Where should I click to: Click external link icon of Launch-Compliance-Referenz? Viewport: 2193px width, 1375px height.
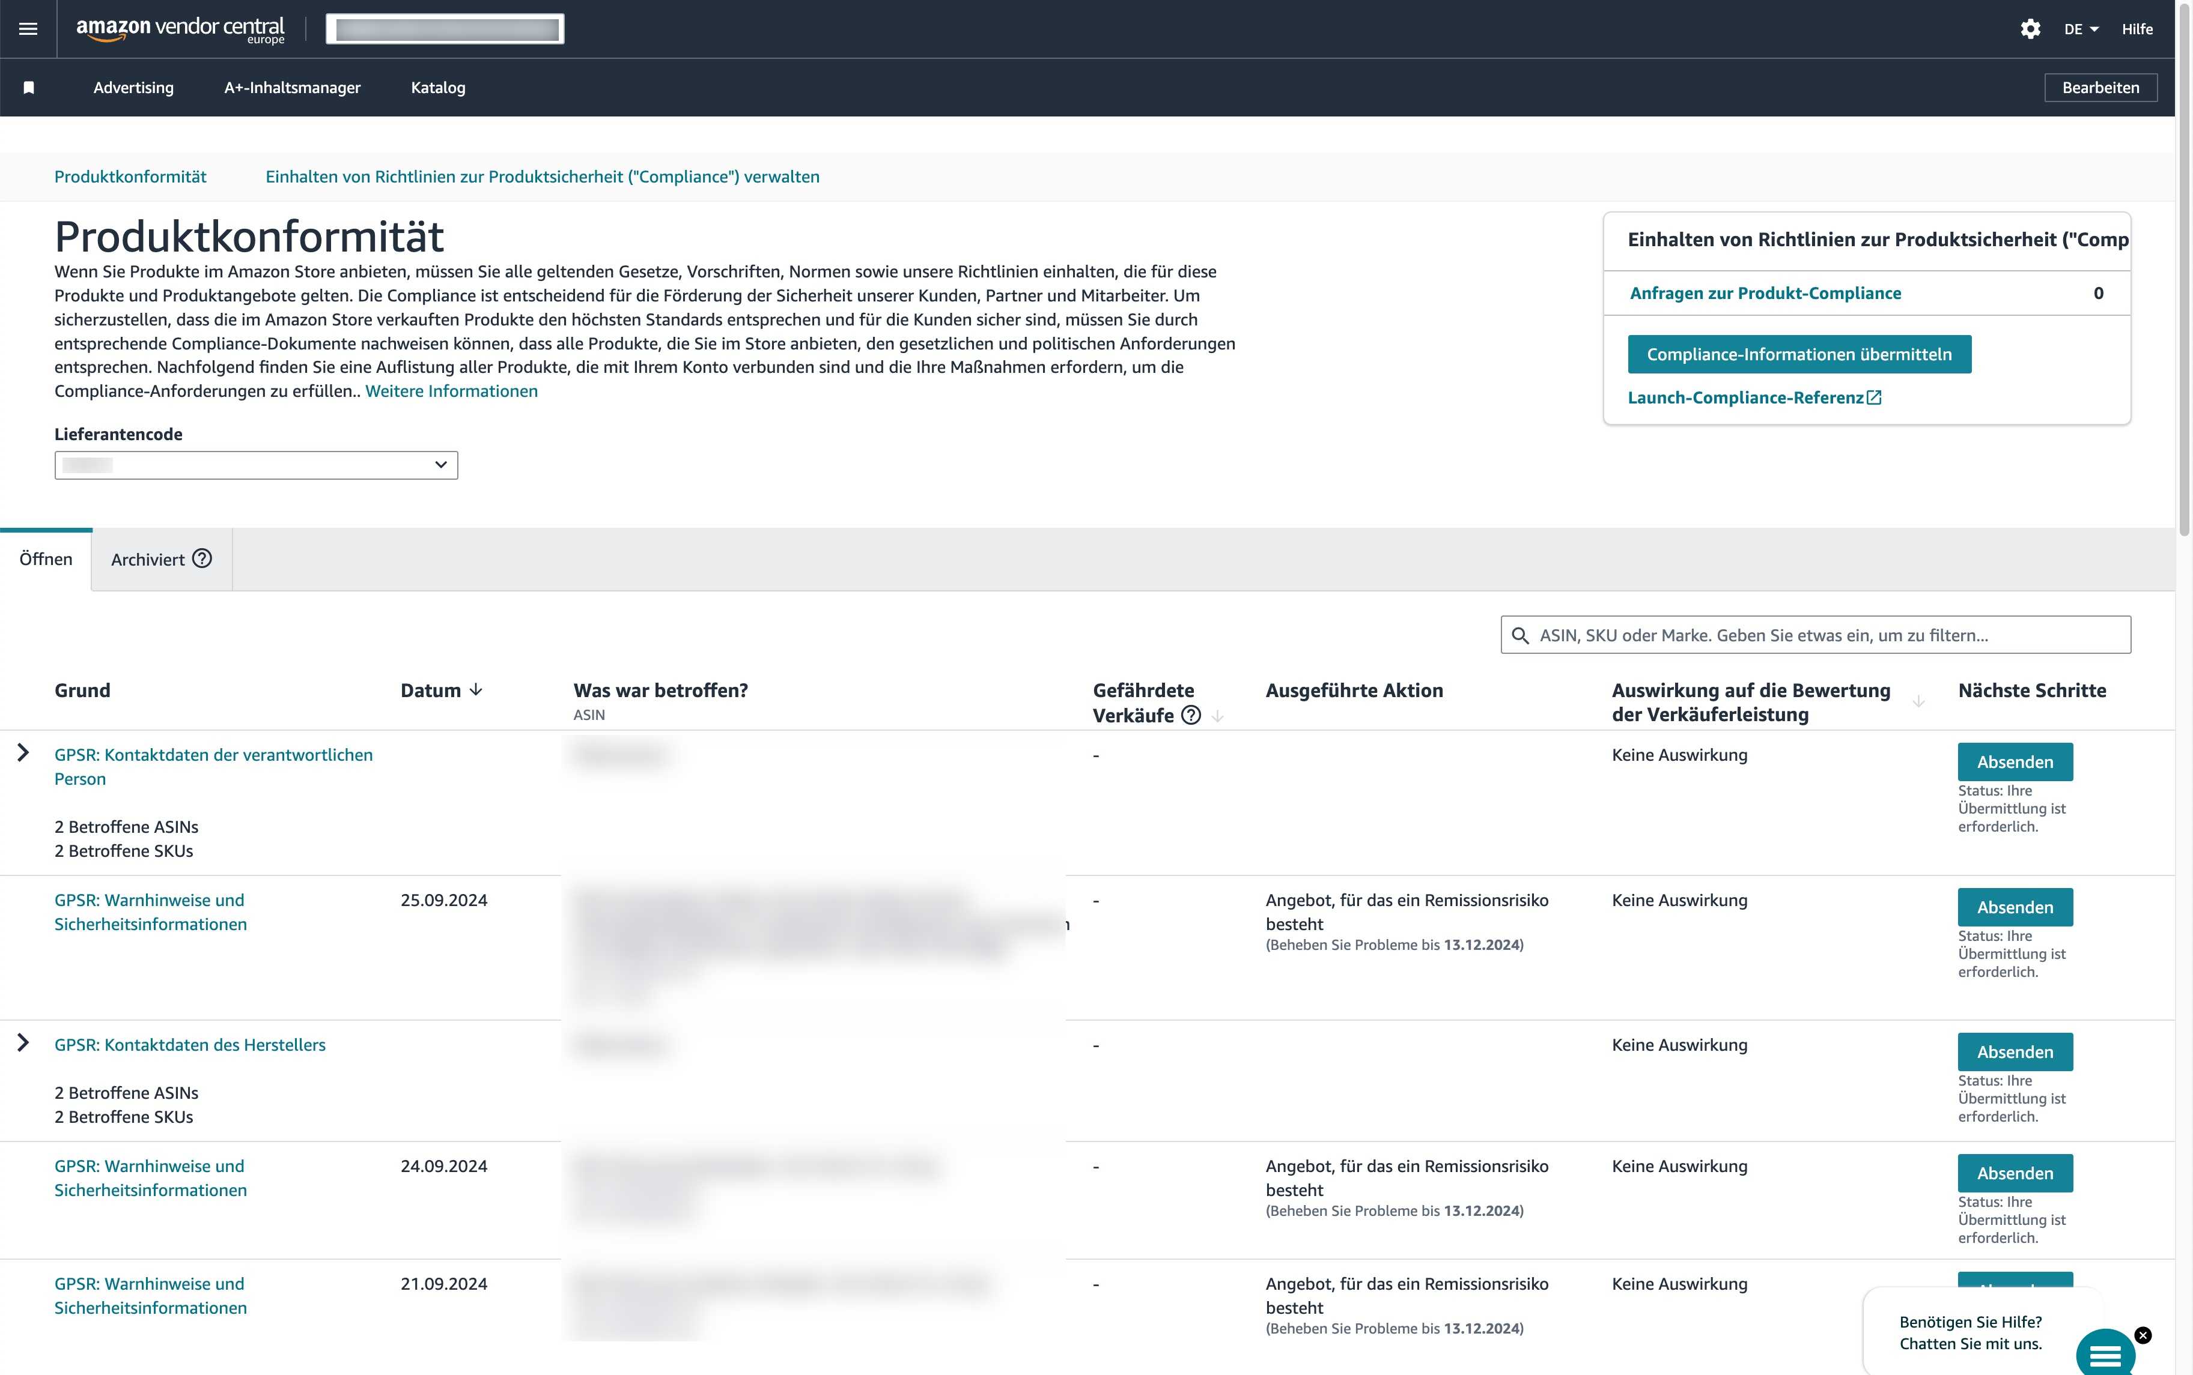pos(1875,397)
